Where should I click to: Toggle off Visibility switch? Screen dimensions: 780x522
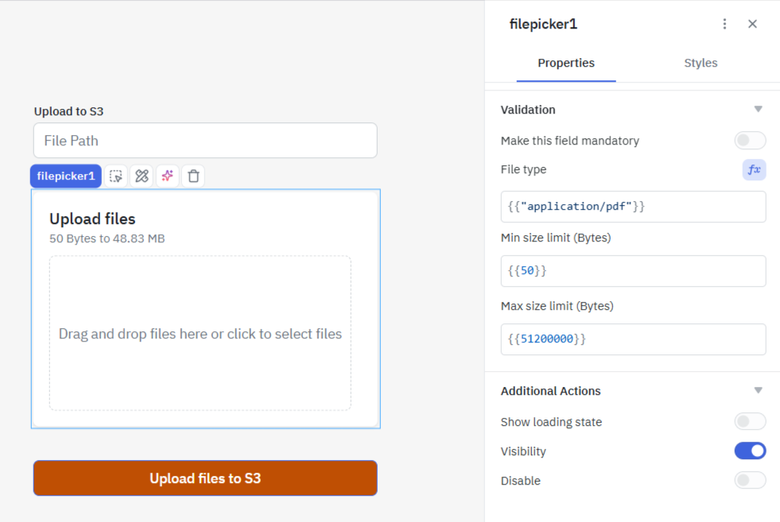750,451
